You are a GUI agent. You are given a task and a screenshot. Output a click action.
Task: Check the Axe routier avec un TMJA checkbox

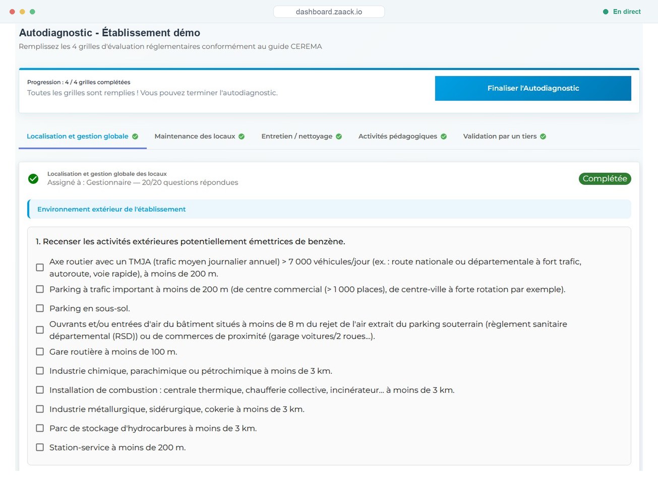tap(40, 267)
